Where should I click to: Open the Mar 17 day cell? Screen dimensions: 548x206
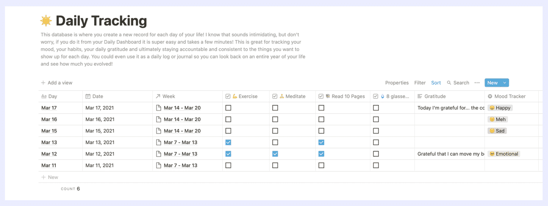pyautogui.click(x=61, y=108)
